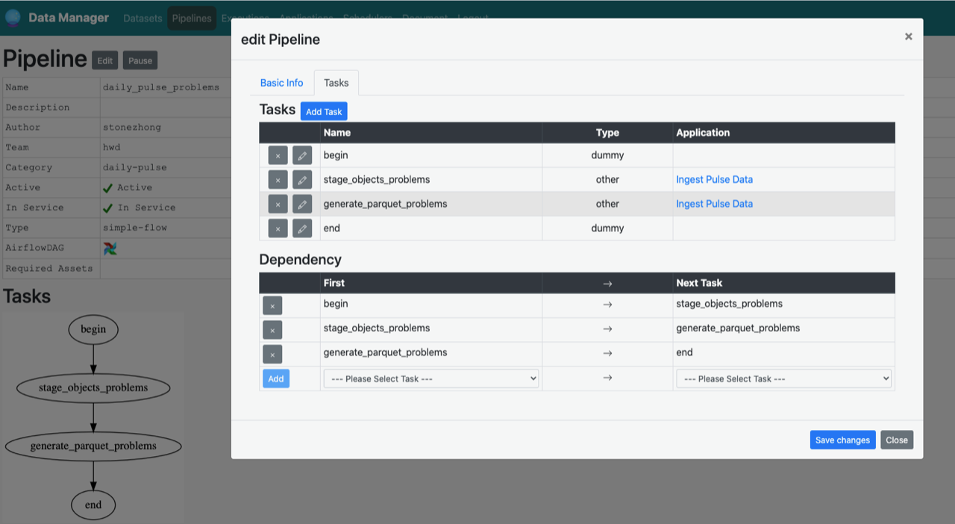Screen dimensions: 955x524
Task: Open the Ingest Pulse Data application link
Action: point(714,179)
